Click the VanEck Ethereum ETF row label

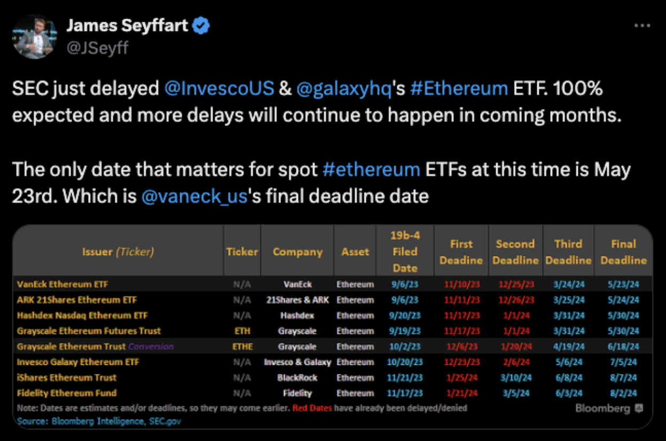pyautogui.click(x=62, y=284)
